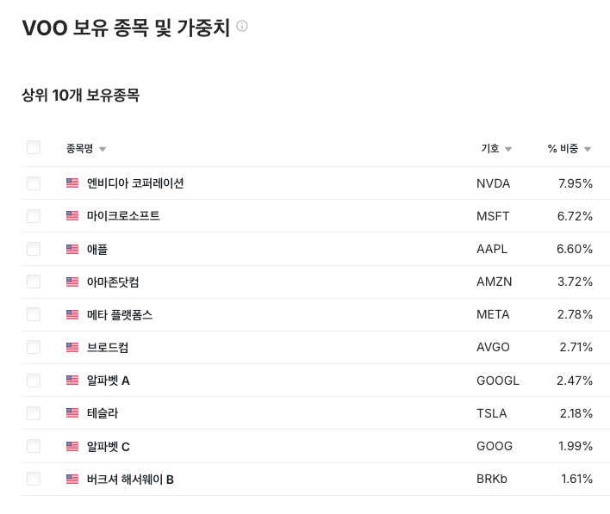Screen dimensions: 610x514
Task: Click the flag icon beside 메타 플랫폼스
Action: pyautogui.click(x=72, y=315)
